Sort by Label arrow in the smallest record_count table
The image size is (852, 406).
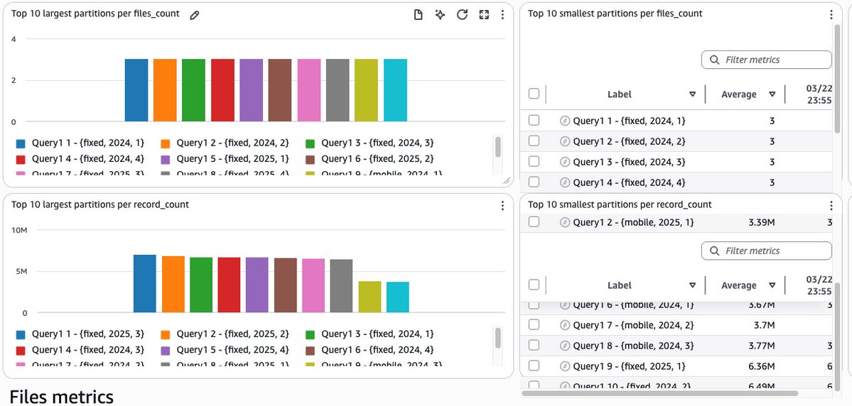(x=692, y=285)
